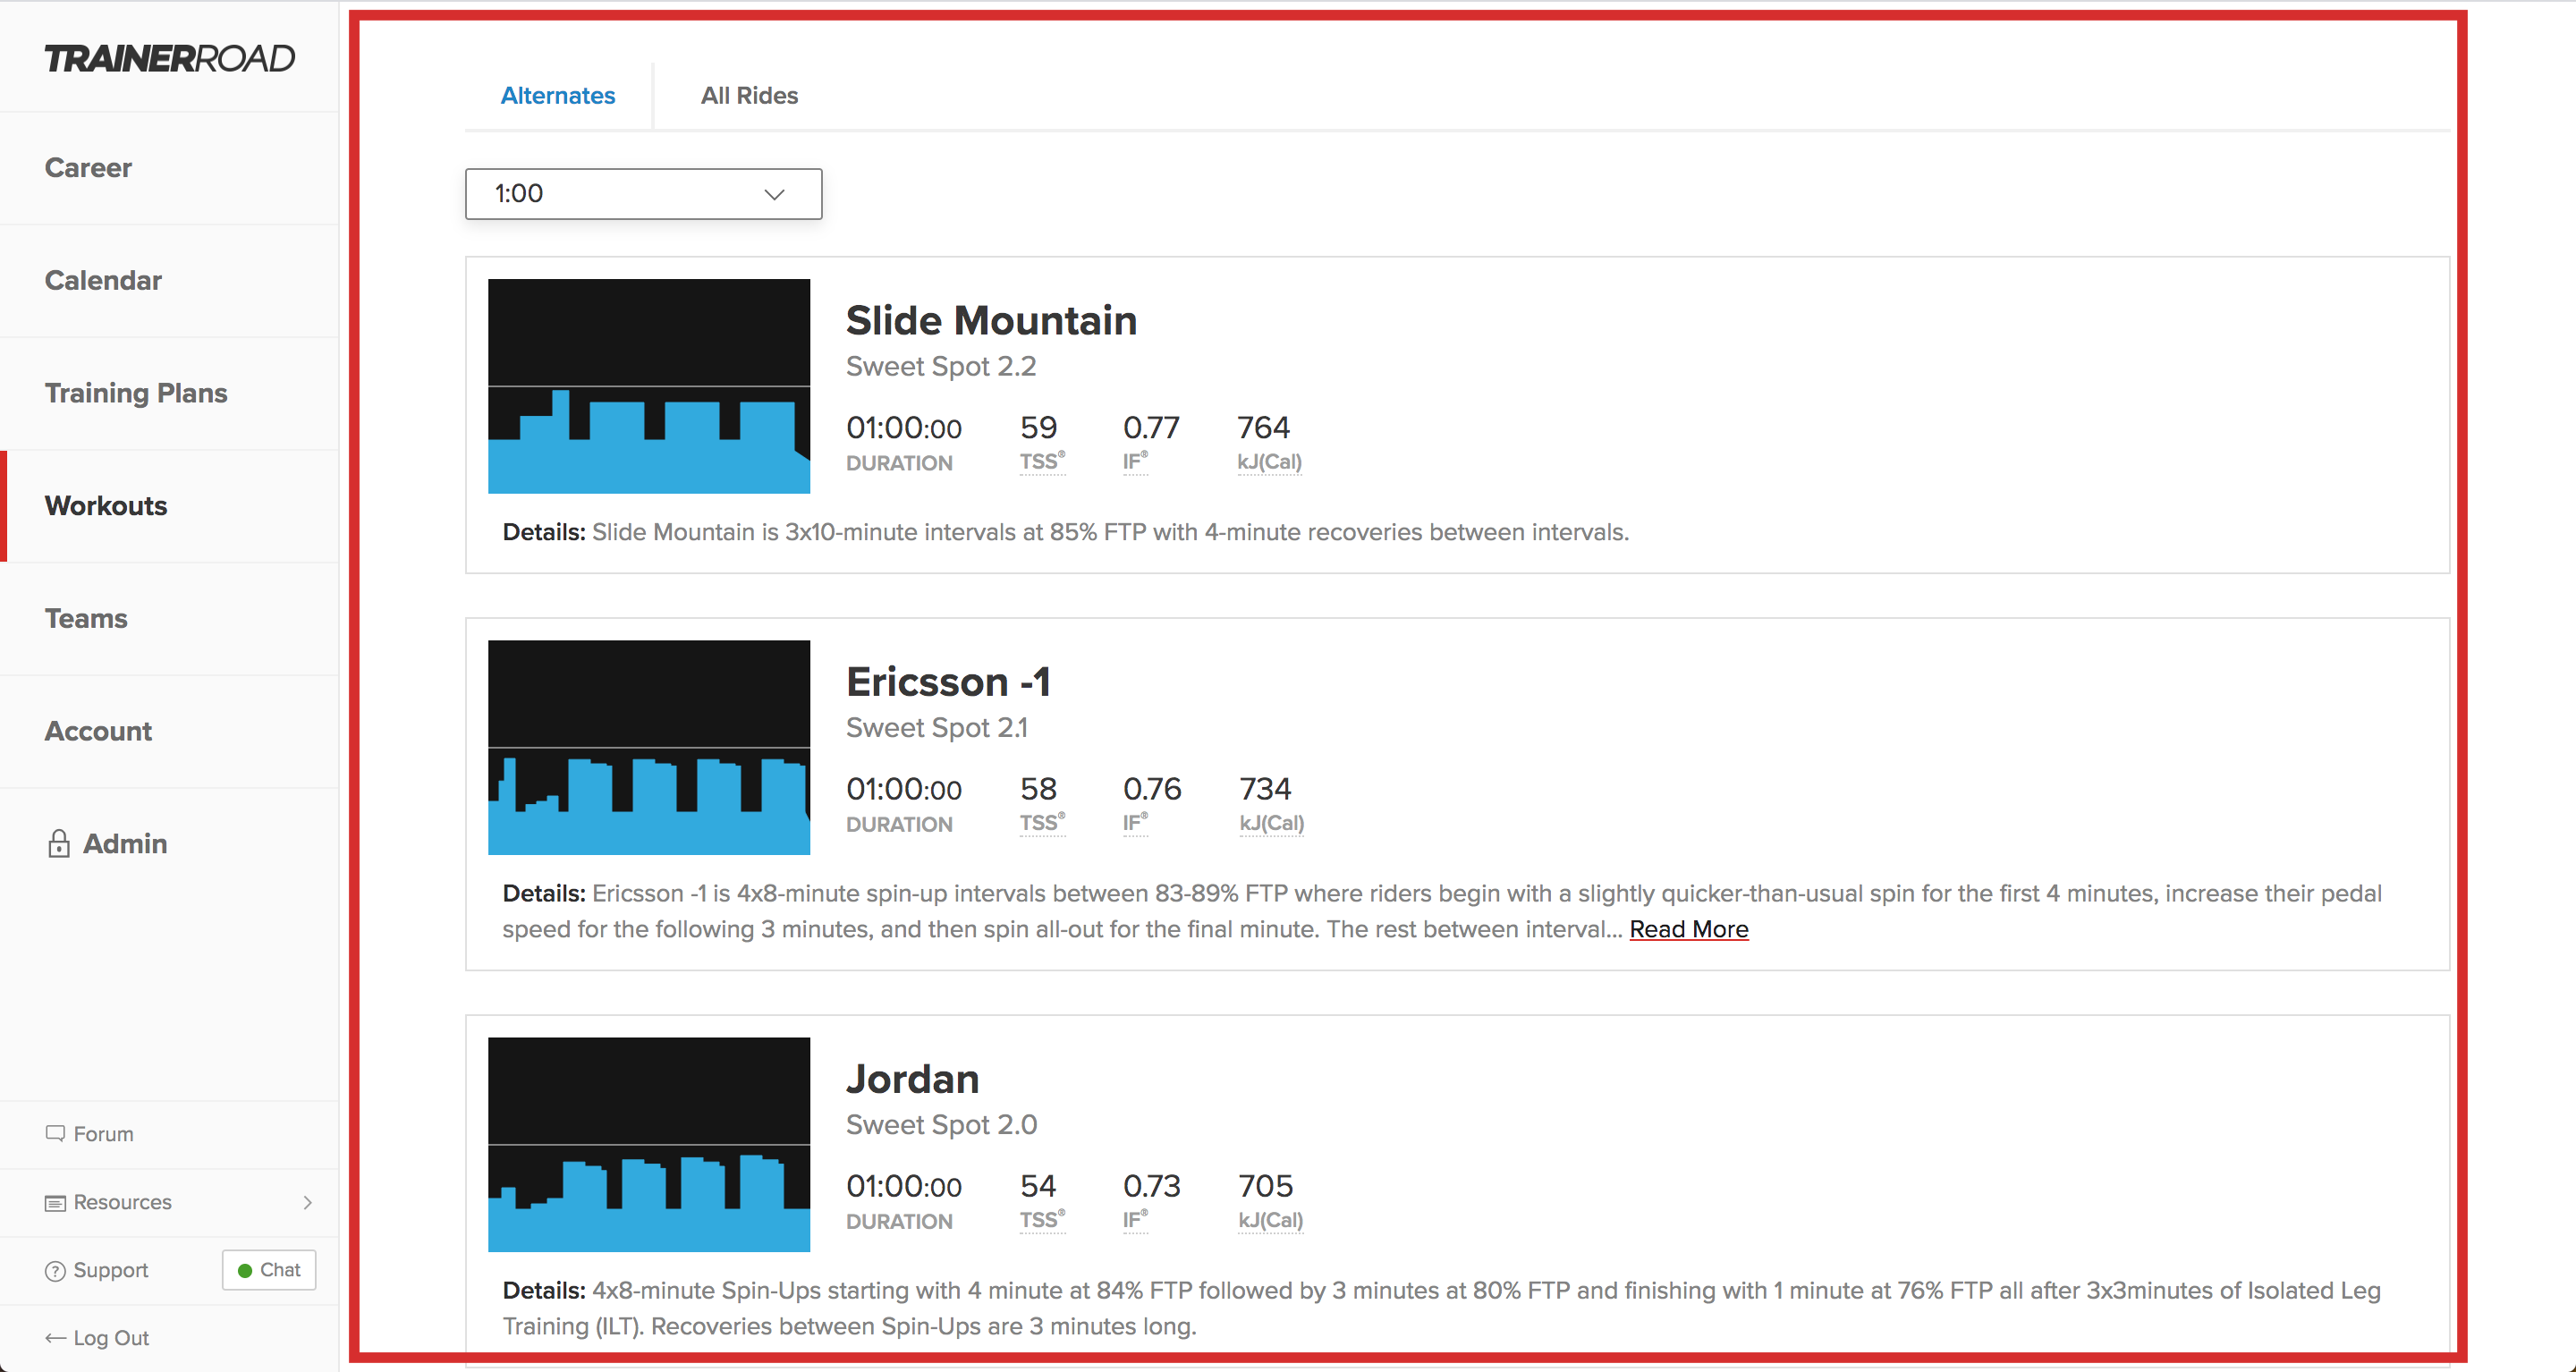Viewport: 2576px width, 1372px height.
Task: Switch to the Alternates tab
Action: coord(558,95)
